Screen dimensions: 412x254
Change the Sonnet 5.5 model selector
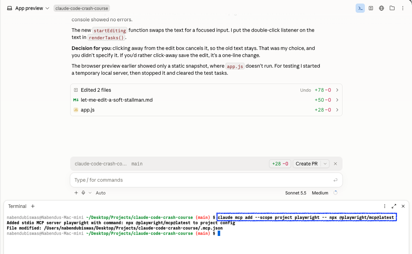[x=296, y=193]
